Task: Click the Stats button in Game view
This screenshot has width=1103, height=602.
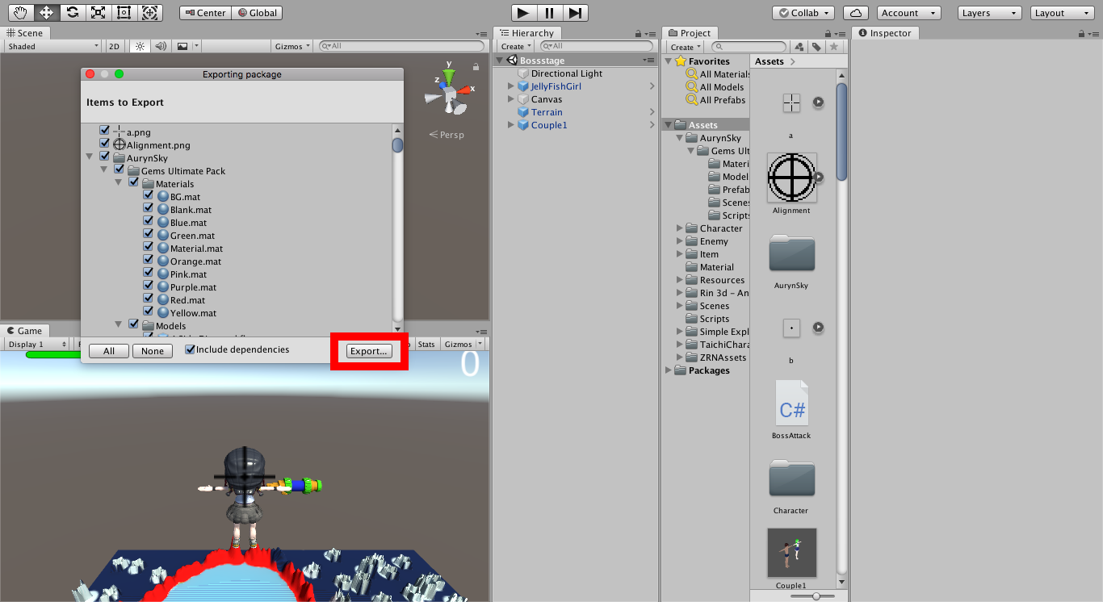Action: [426, 345]
